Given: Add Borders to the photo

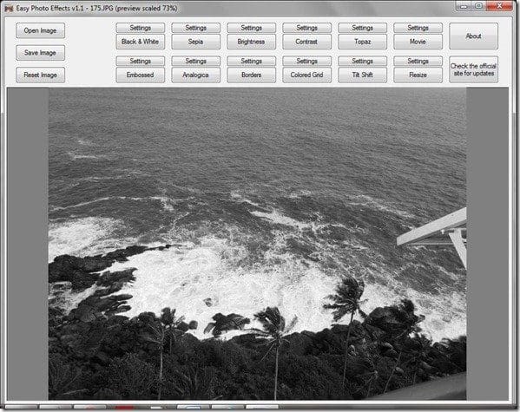Looking at the screenshot, I should click(252, 75).
